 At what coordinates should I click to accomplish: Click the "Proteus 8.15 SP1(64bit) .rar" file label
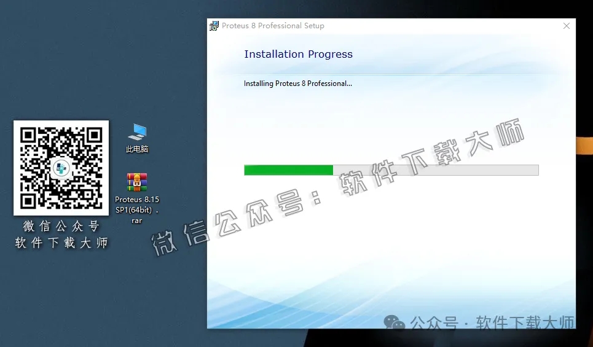[x=137, y=210]
